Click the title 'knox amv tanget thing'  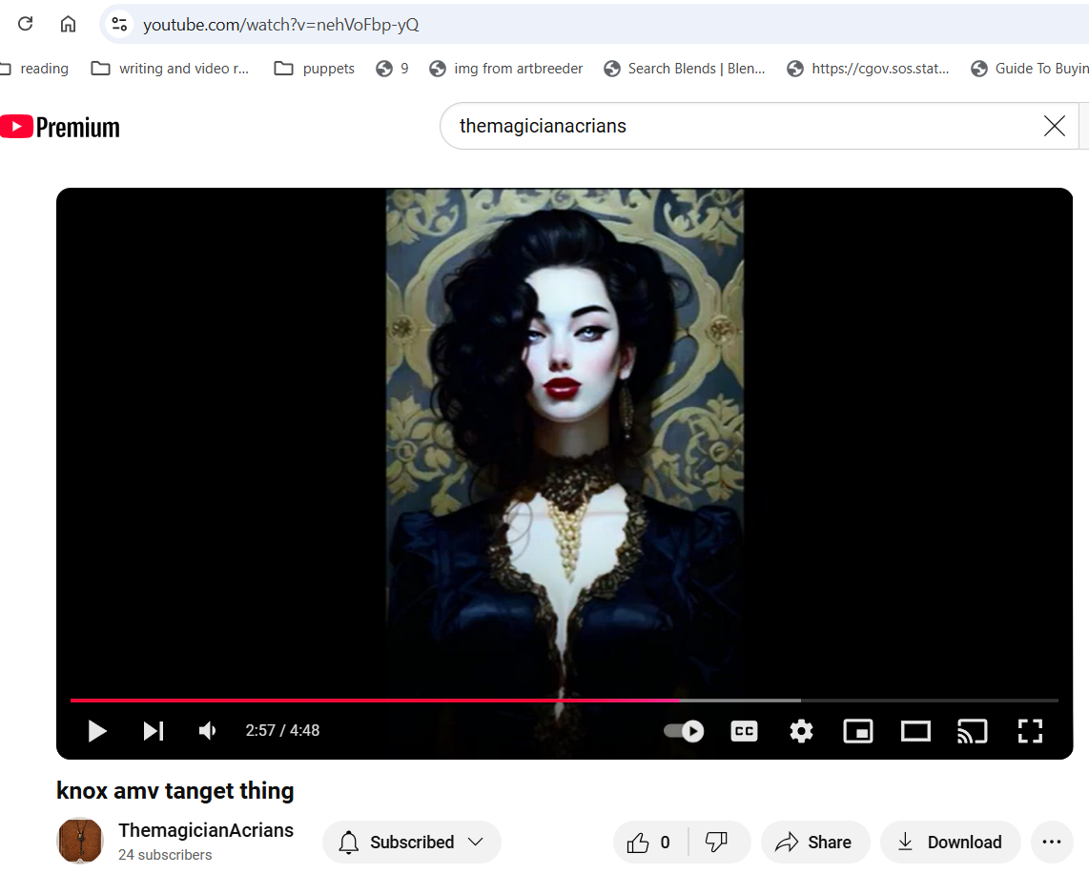[x=175, y=791]
